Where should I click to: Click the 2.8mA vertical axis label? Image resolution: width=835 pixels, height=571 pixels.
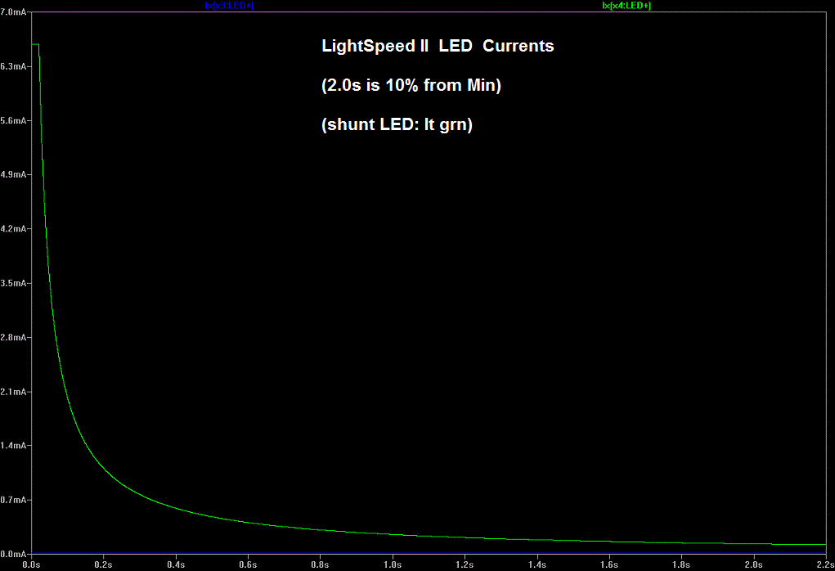pos(13,337)
